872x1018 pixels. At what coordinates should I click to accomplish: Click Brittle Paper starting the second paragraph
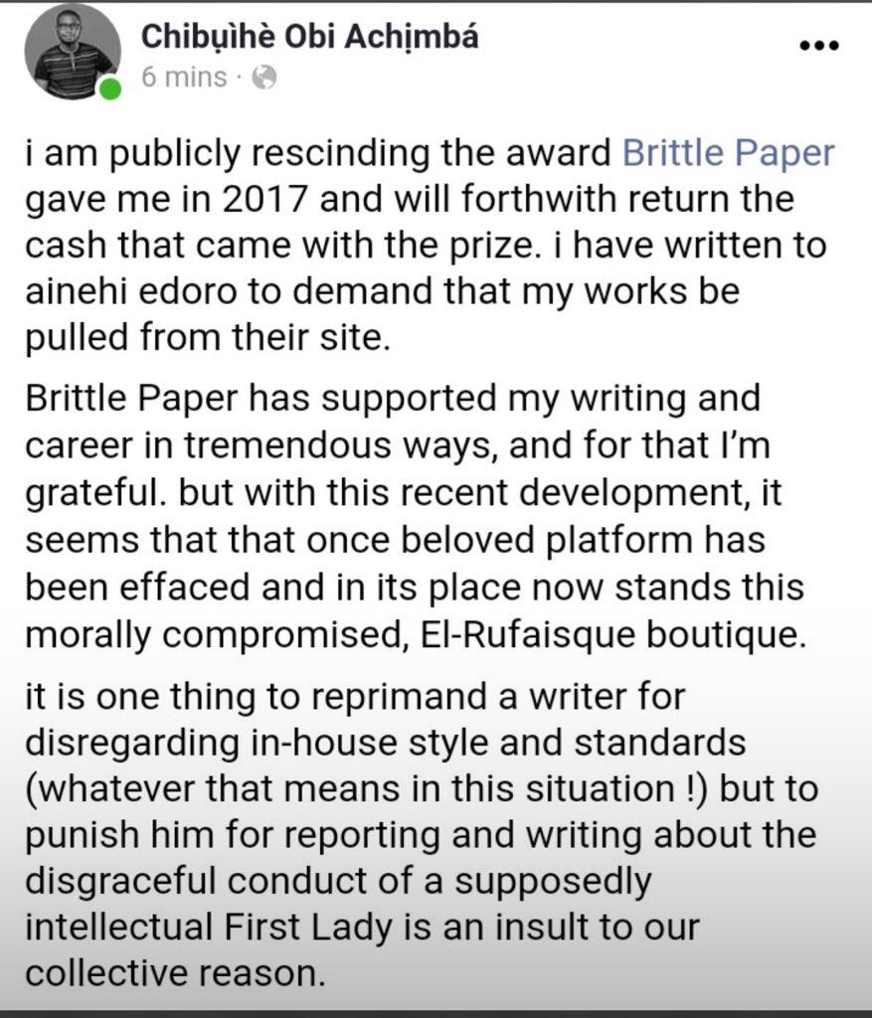[132, 398]
